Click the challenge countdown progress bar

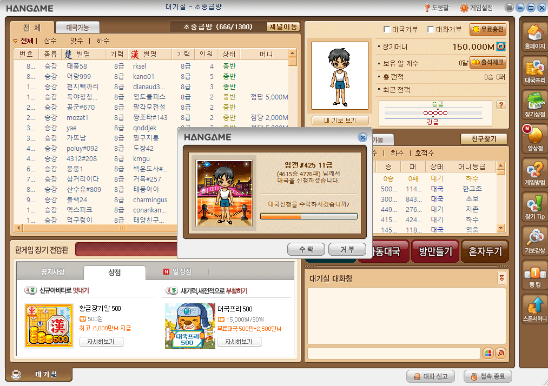(308, 216)
